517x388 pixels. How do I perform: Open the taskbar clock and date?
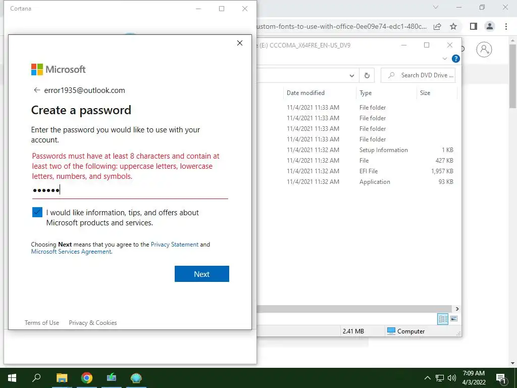pyautogui.click(x=474, y=378)
